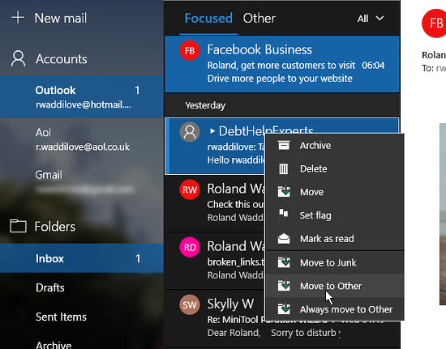The width and height of the screenshot is (446, 349).
Task: Click 'Drive more people to your website' preview
Action: [x=280, y=79]
